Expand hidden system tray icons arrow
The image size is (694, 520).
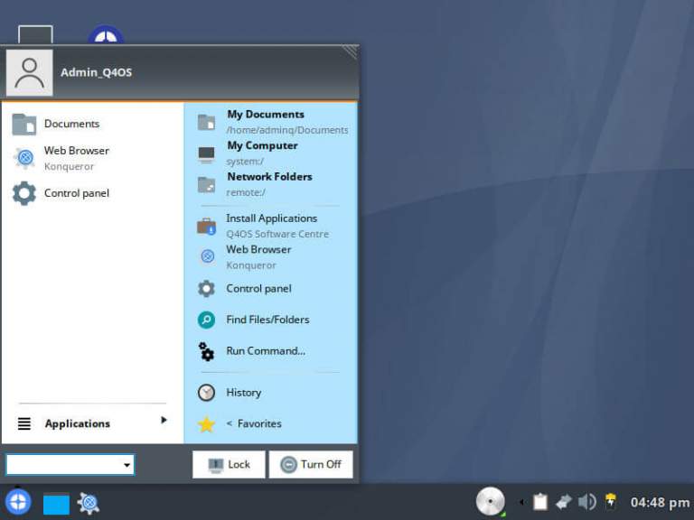coord(521,502)
